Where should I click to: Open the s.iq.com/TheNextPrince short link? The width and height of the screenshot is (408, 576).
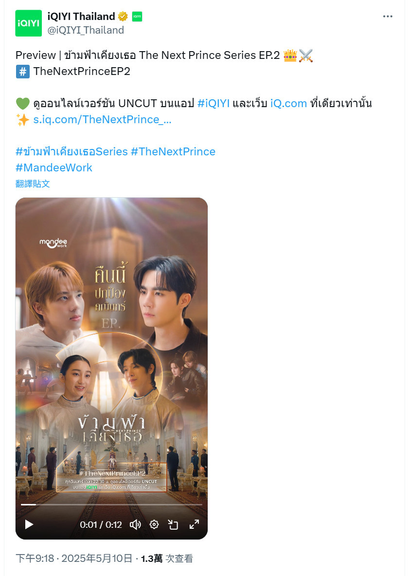[x=103, y=119]
